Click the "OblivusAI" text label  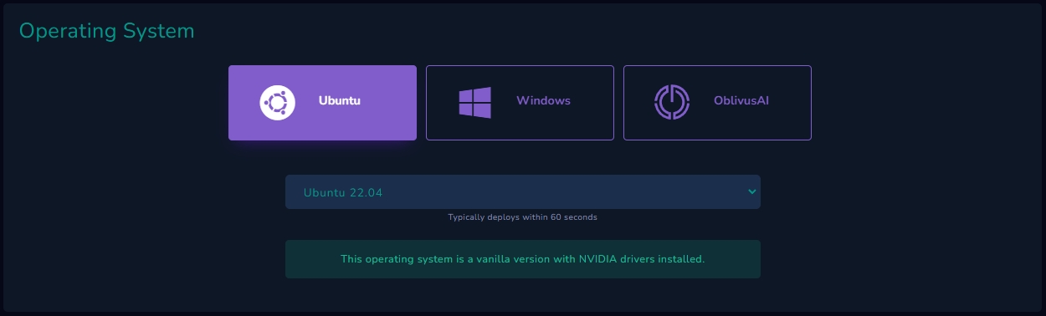click(x=741, y=100)
